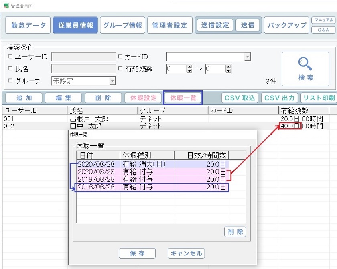Open the マニュアル link button
The image size is (337, 269).
(x=323, y=20)
